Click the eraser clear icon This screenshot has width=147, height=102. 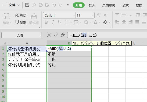click(105, 22)
